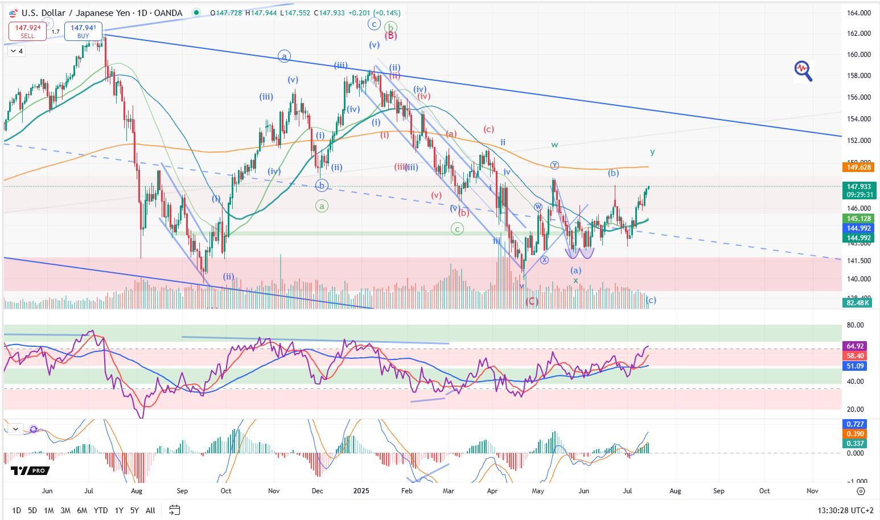Select the green 'y' wave label

pos(652,152)
